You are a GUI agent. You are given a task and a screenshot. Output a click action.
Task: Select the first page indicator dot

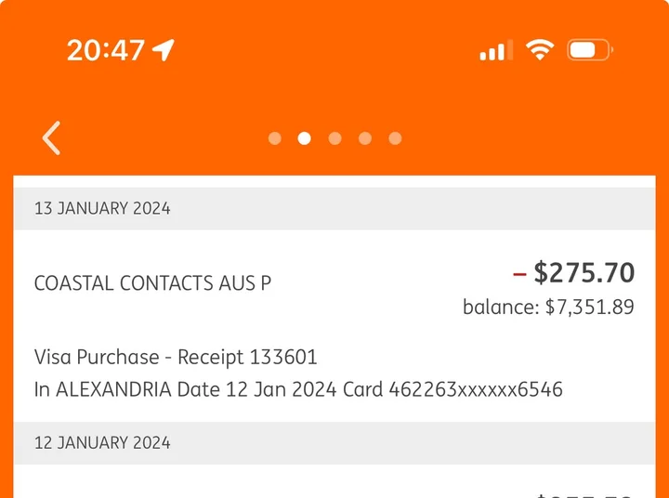point(275,138)
